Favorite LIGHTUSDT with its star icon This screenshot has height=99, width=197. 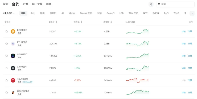[7, 93]
